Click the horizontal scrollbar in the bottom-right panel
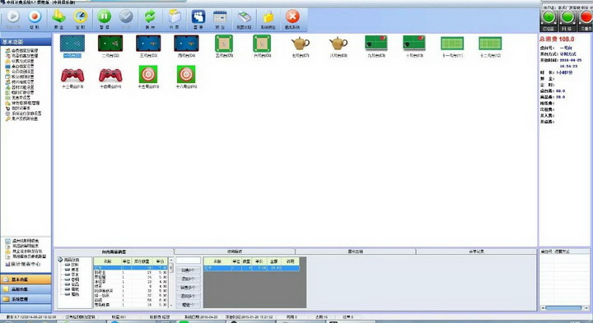The width and height of the screenshot is (593, 323). click(563, 308)
